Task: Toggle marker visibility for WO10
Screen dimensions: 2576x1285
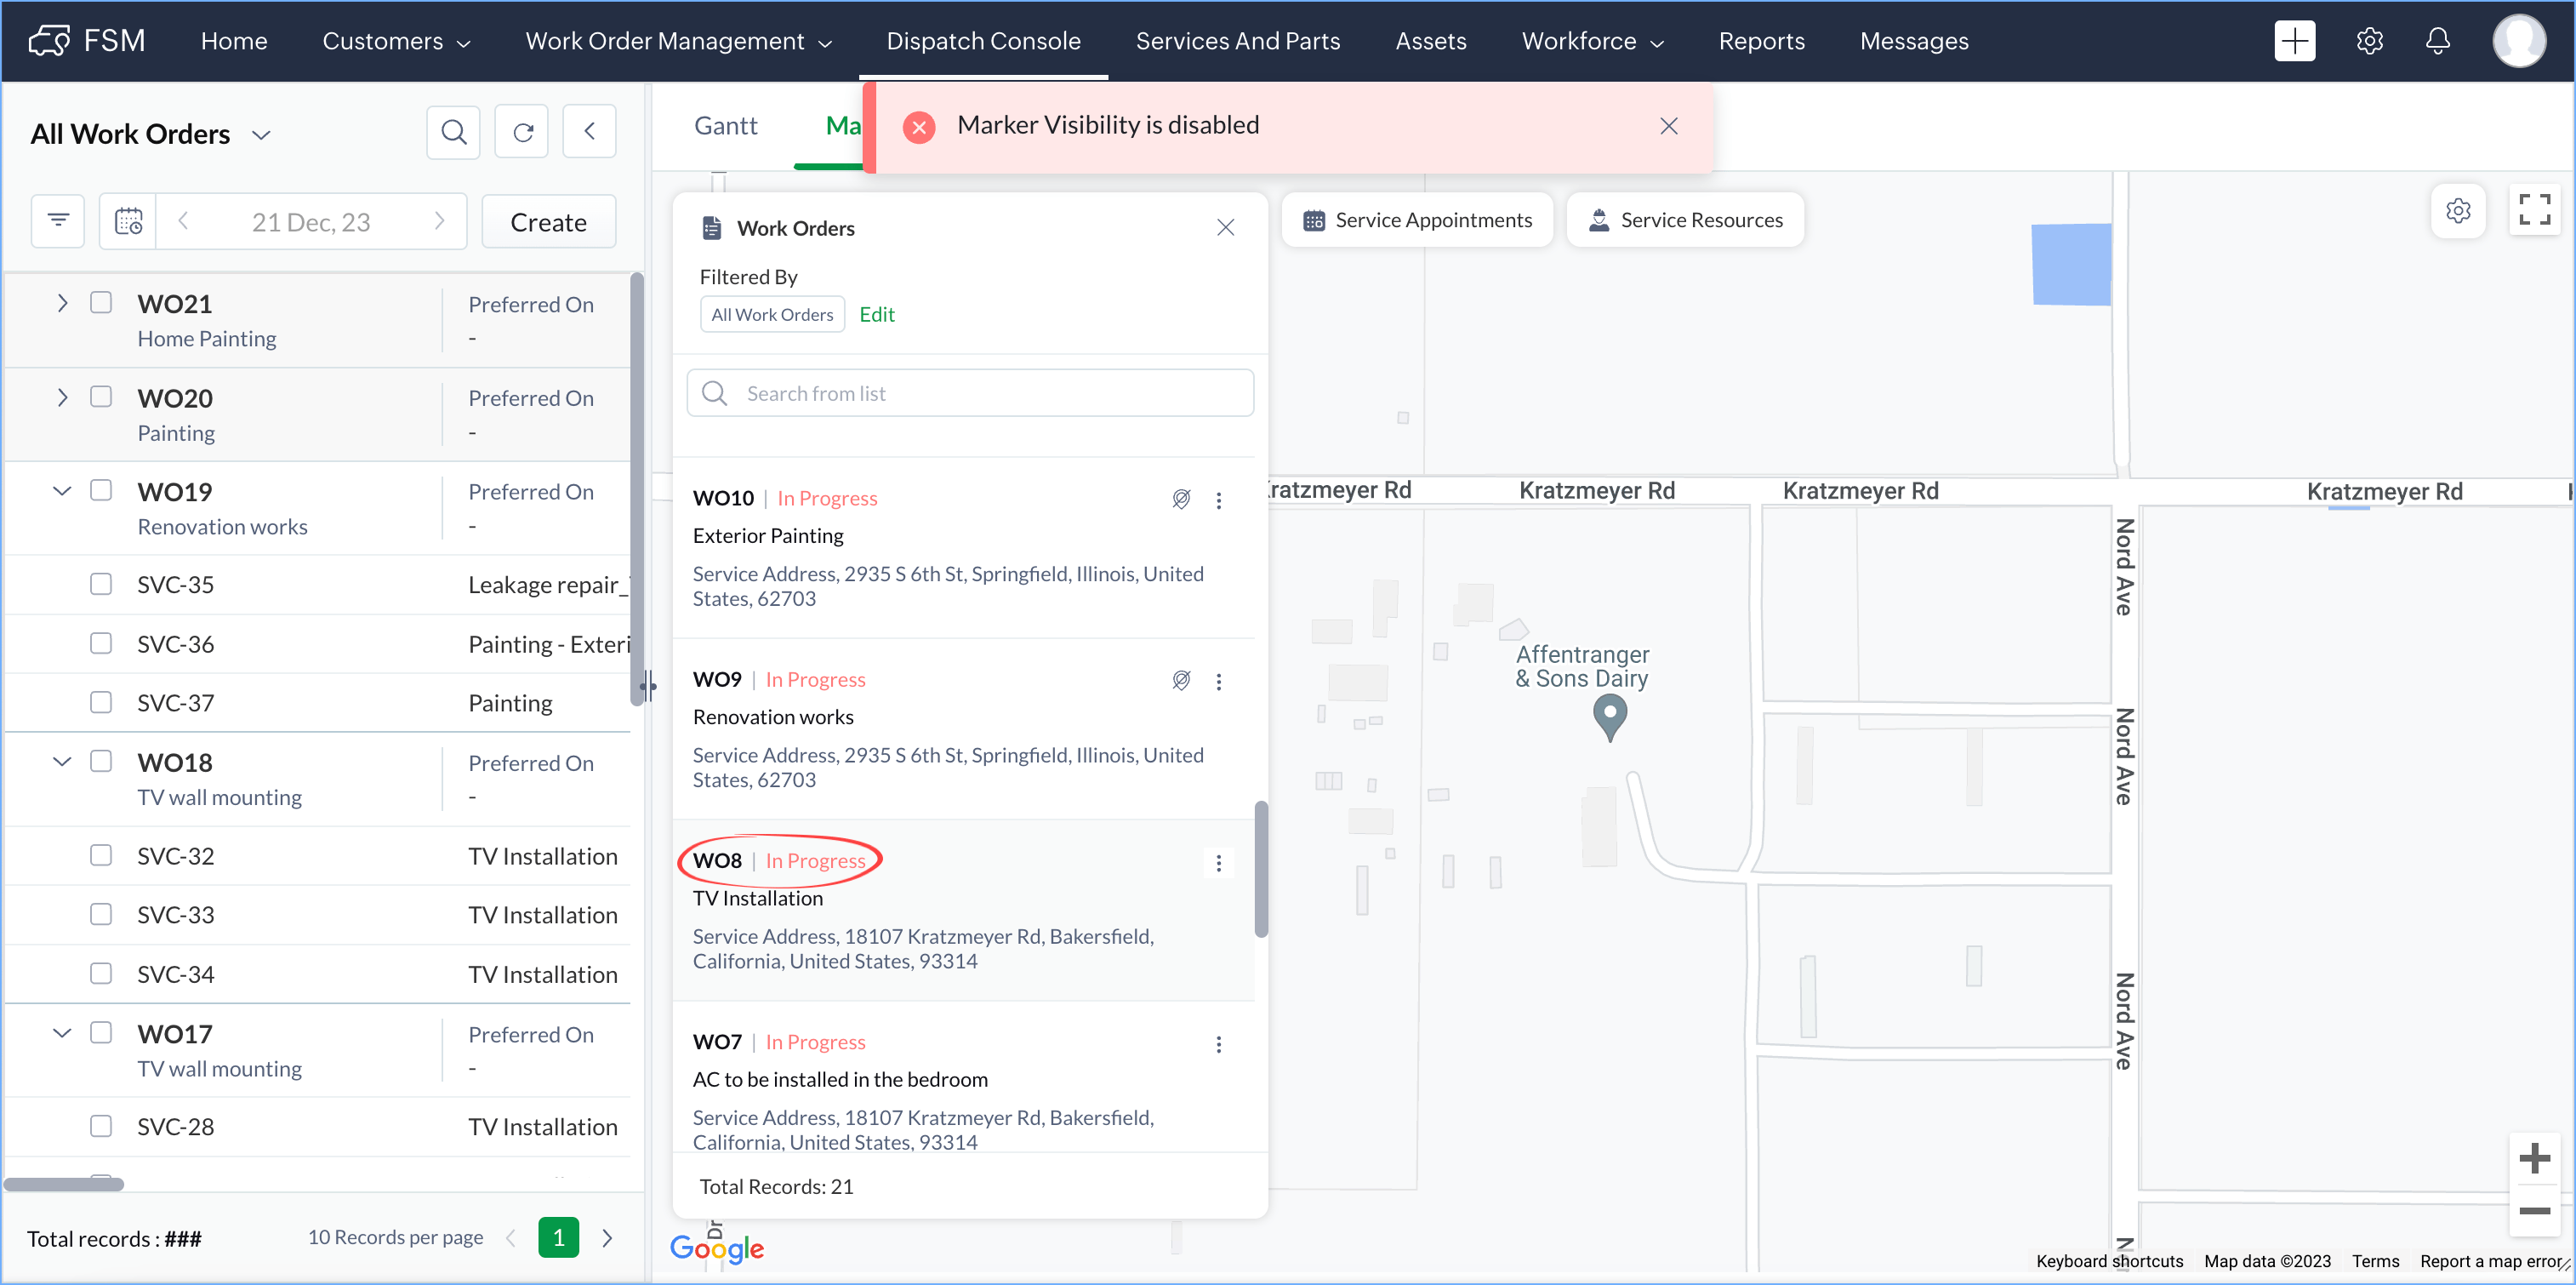Action: pyautogui.click(x=1181, y=499)
